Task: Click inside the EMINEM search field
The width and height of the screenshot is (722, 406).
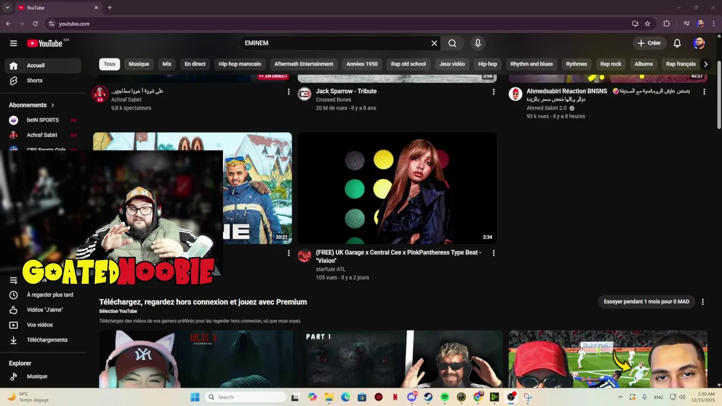Action: click(x=336, y=43)
